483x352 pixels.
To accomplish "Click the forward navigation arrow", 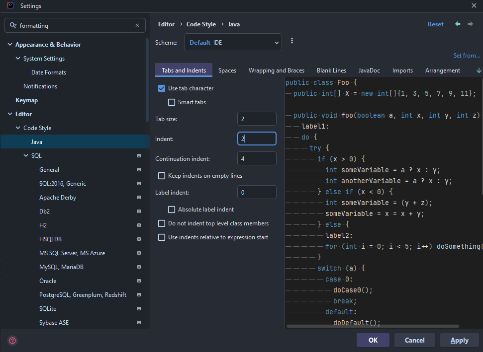I will pos(470,24).
